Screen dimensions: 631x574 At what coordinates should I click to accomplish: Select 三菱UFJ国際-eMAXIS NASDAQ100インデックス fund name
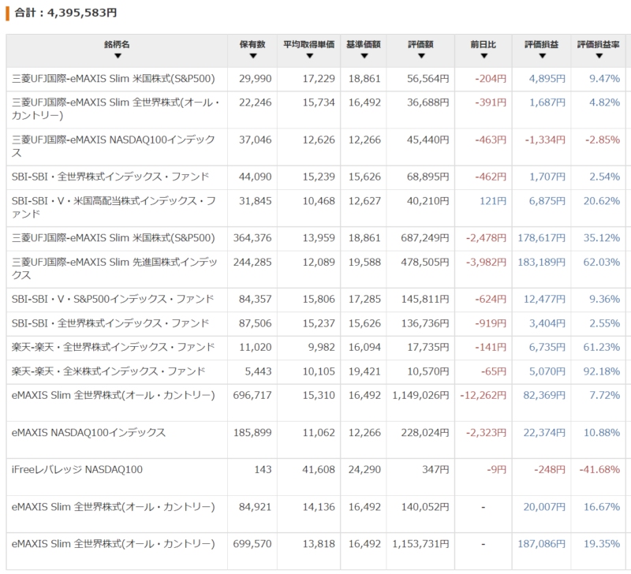click(x=113, y=146)
